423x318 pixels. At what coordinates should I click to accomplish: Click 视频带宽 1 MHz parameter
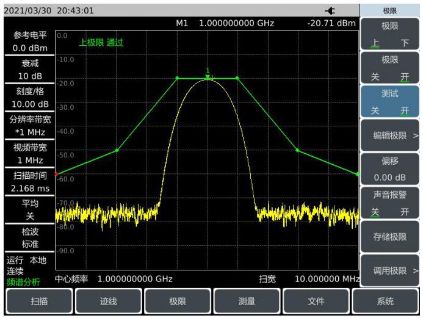point(30,154)
